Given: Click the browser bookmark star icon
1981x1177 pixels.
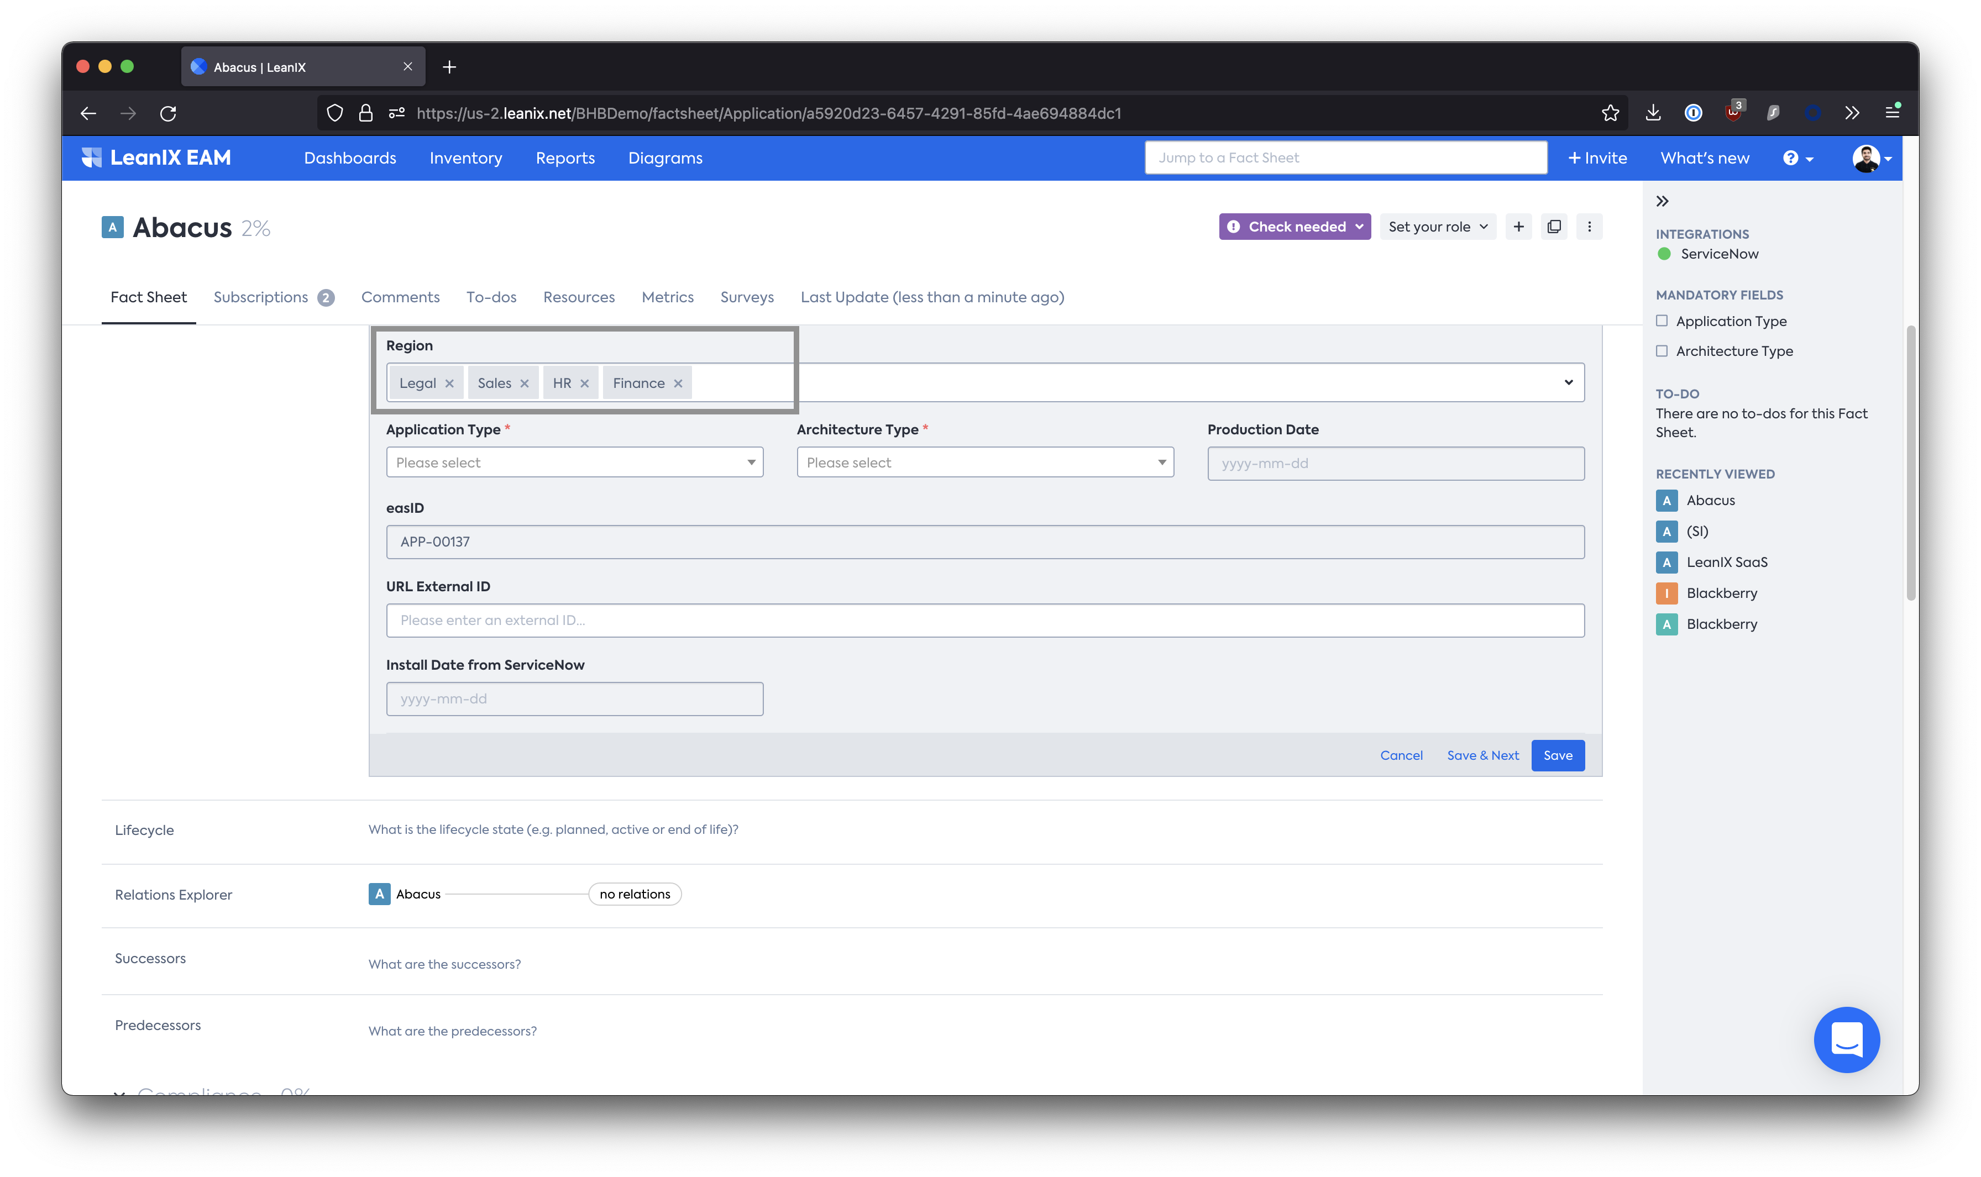Looking at the screenshot, I should (1610, 113).
